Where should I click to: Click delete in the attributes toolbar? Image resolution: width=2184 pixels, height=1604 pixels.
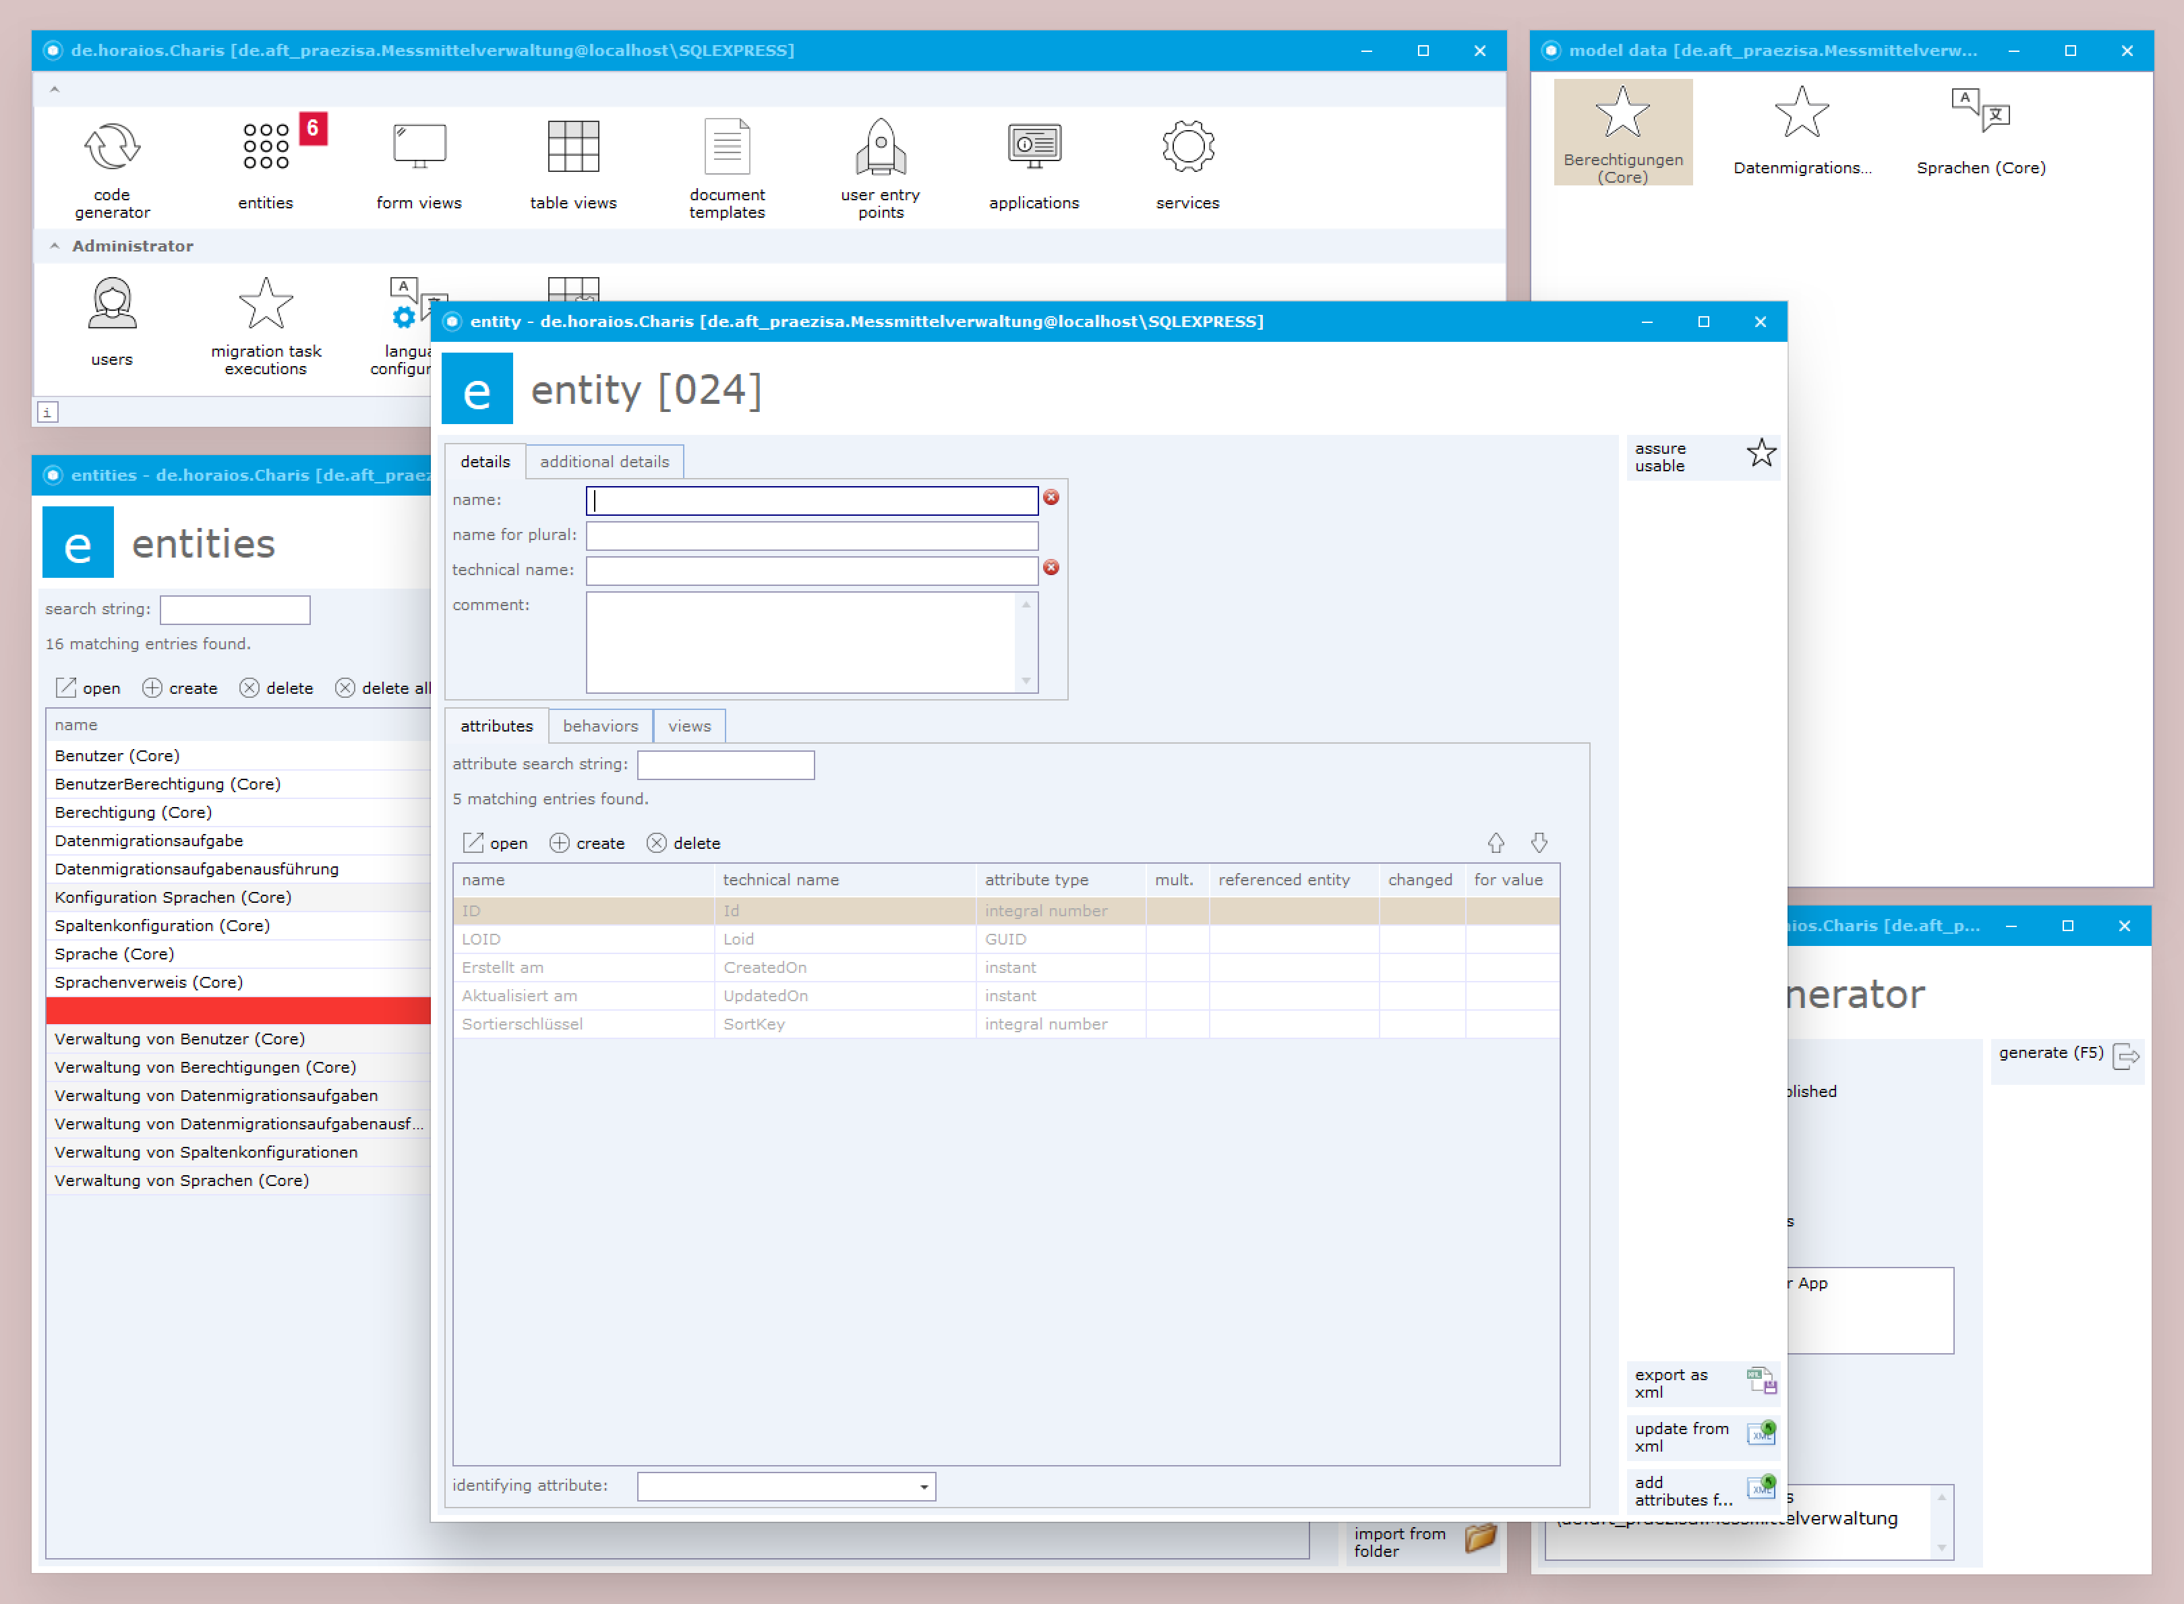(684, 843)
